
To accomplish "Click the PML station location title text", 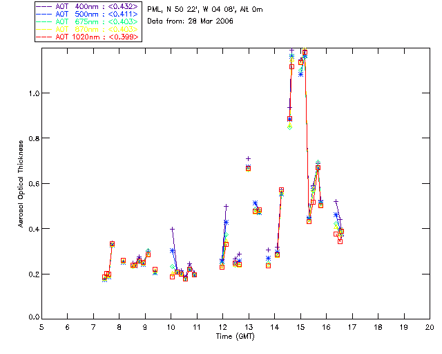I will pos(204,10).
